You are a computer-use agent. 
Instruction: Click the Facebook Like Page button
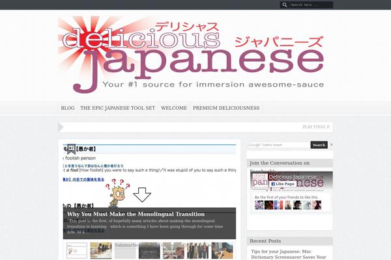(283, 184)
